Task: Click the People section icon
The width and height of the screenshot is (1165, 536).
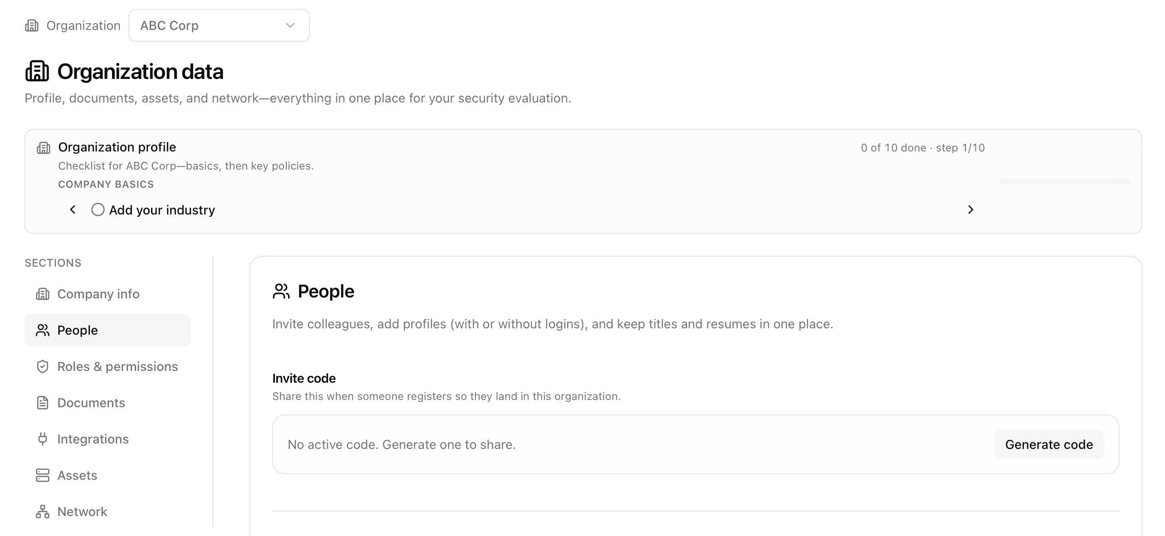Action: (x=43, y=330)
